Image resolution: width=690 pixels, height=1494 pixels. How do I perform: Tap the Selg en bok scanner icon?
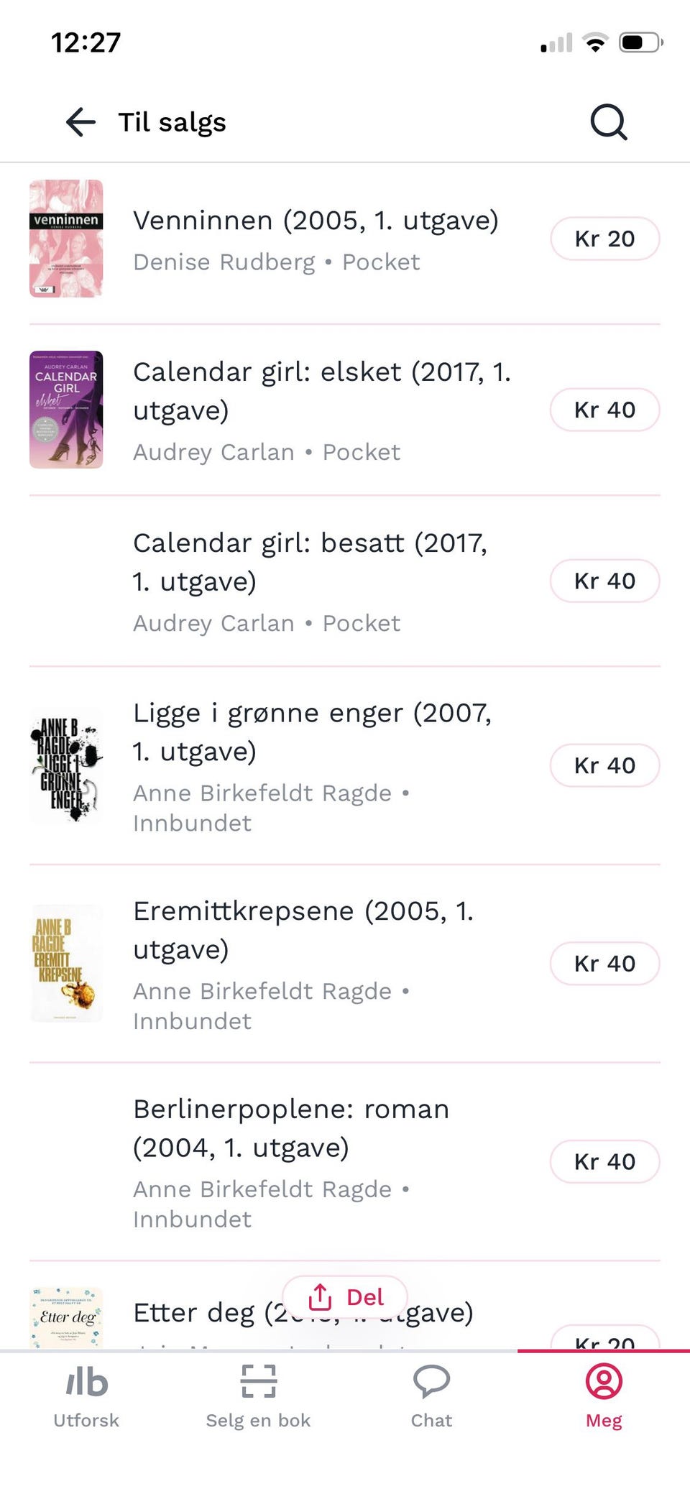259,1381
